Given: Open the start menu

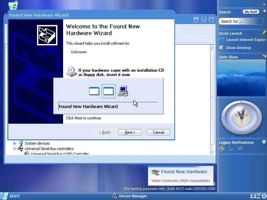Looking at the screenshot, I should click(x=10, y=196).
